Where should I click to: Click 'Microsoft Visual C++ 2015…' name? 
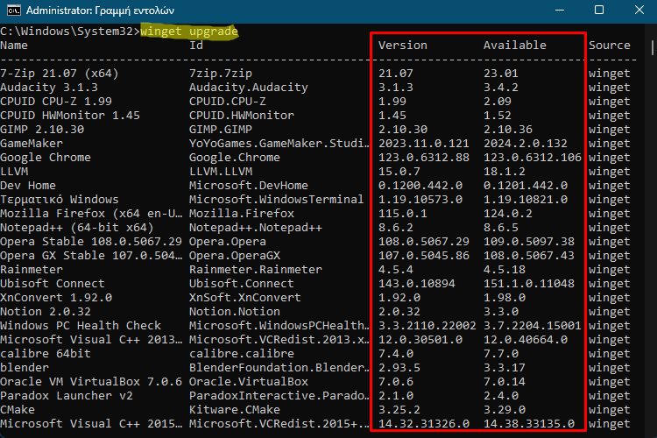point(91,424)
